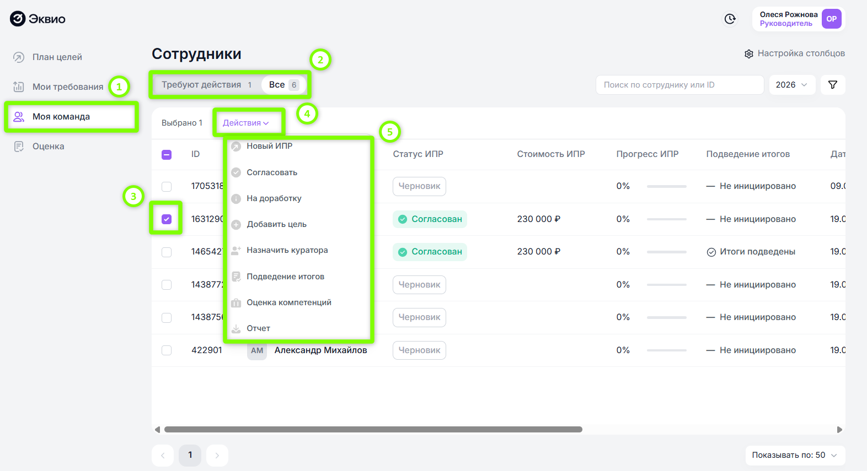Open the history clock icon
The width and height of the screenshot is (867, 471).
730,19
